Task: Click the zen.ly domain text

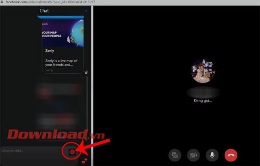Action: pyautogui.click(x=49, y=70)
